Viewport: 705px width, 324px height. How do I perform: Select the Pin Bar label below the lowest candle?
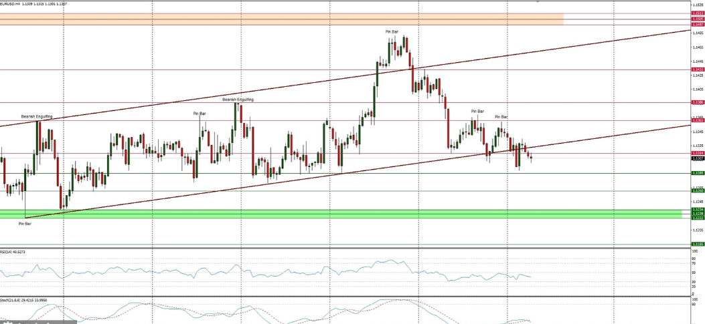tap(25, 223)
